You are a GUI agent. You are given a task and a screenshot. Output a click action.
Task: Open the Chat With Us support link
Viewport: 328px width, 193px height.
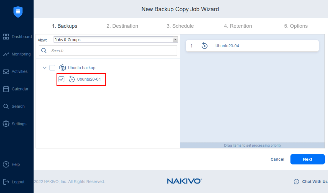pos(310,182)
